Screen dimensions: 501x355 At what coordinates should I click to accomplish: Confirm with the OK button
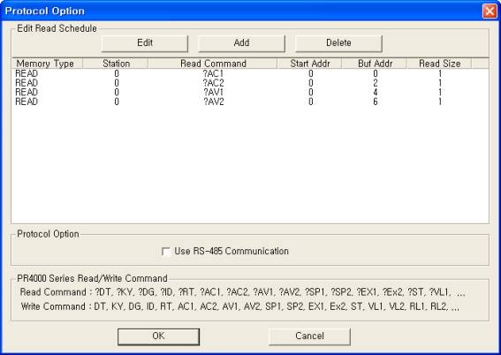[x=158, y=336]
